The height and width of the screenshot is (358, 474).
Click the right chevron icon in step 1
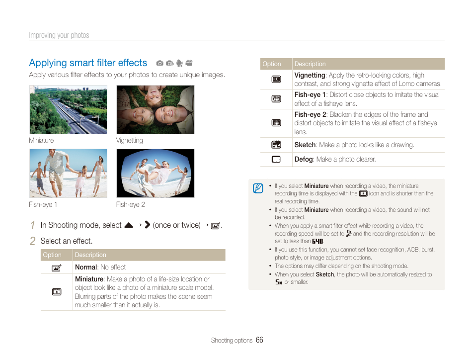tap(147, 225)
